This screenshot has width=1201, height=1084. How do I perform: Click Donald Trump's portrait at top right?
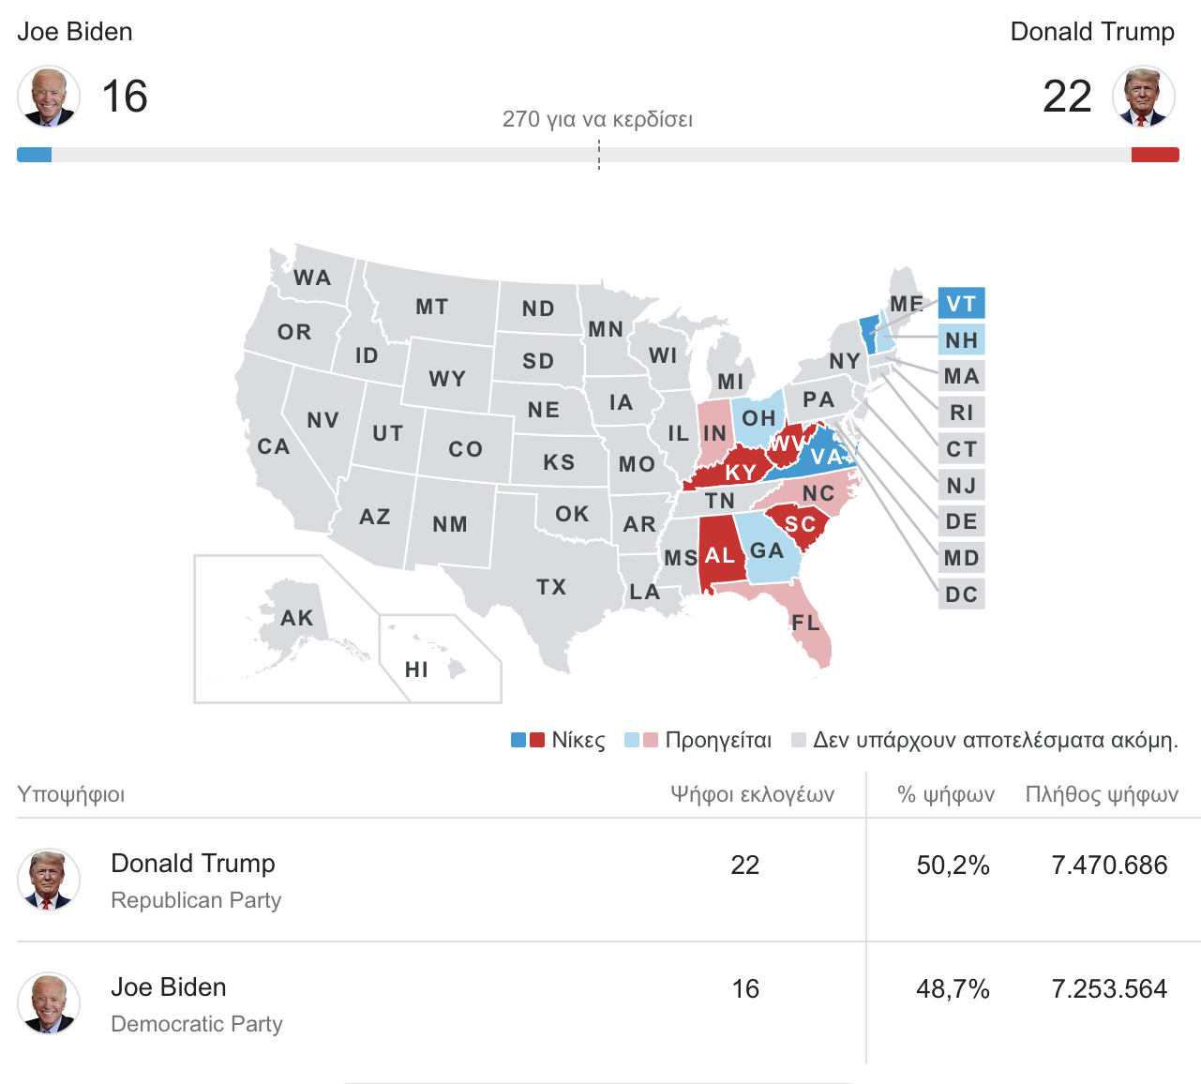(x=1144, y=97)
